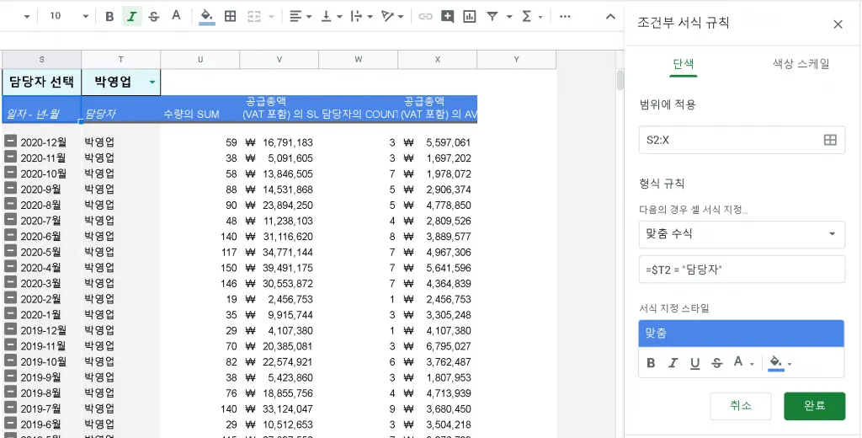The image size is (862, 438).
Task: Click the range field containing S2:X
Action: pos(742,140)
